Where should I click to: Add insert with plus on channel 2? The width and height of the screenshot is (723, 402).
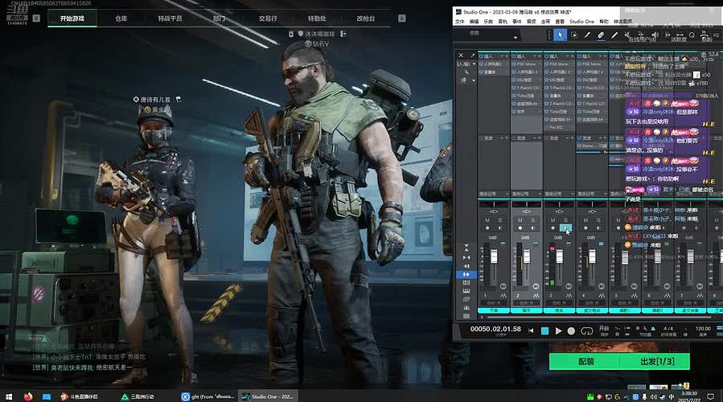pyautogui.click(x=540, y=56)
